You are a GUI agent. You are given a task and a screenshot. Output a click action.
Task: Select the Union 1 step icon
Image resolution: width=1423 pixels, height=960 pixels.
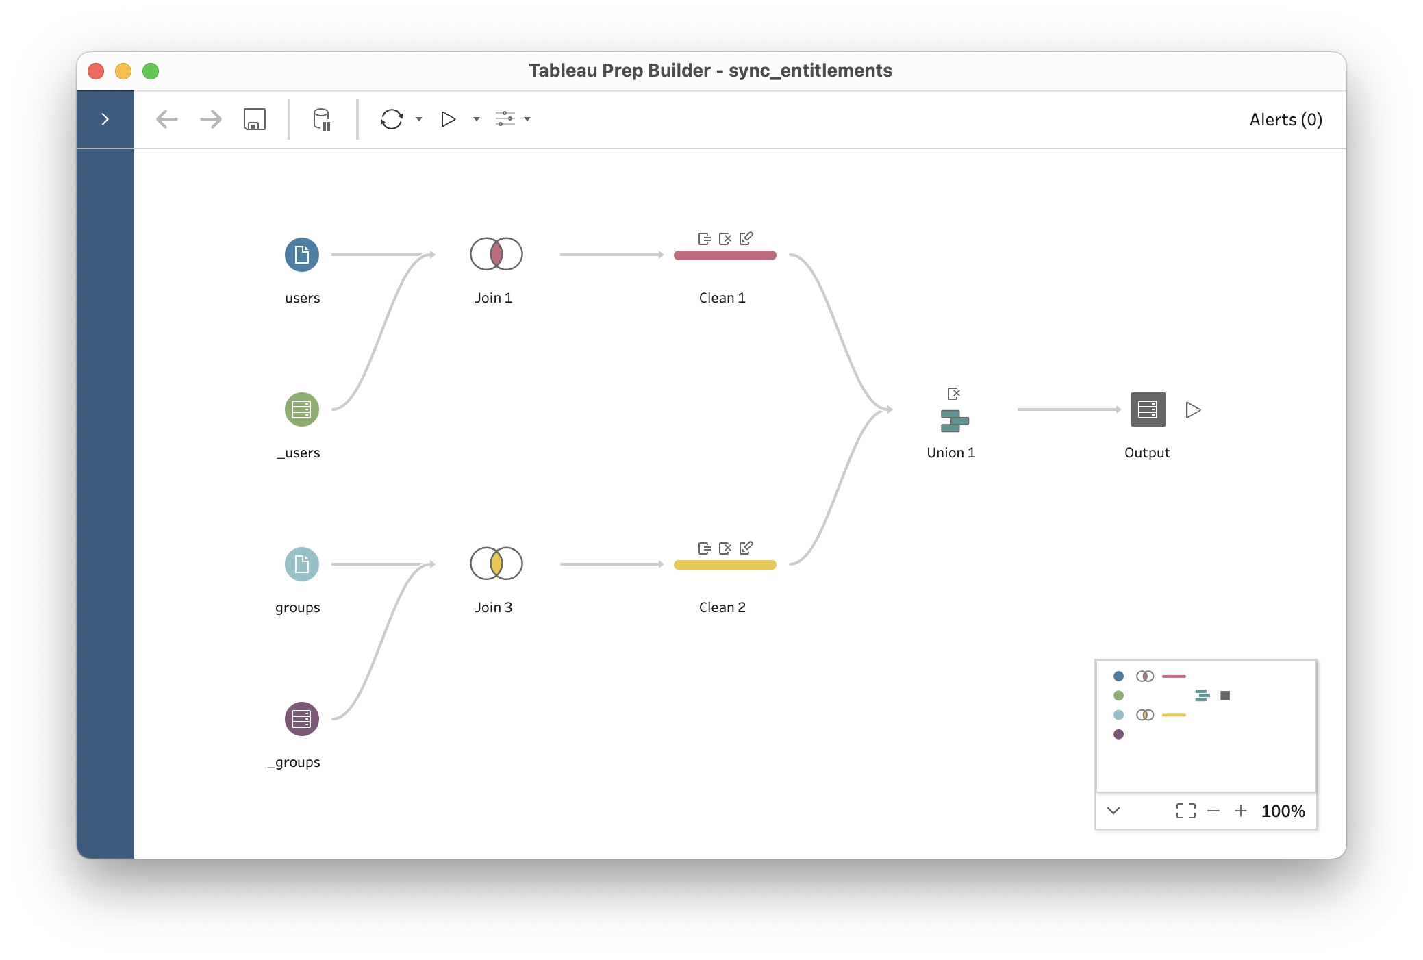[954, 420]
